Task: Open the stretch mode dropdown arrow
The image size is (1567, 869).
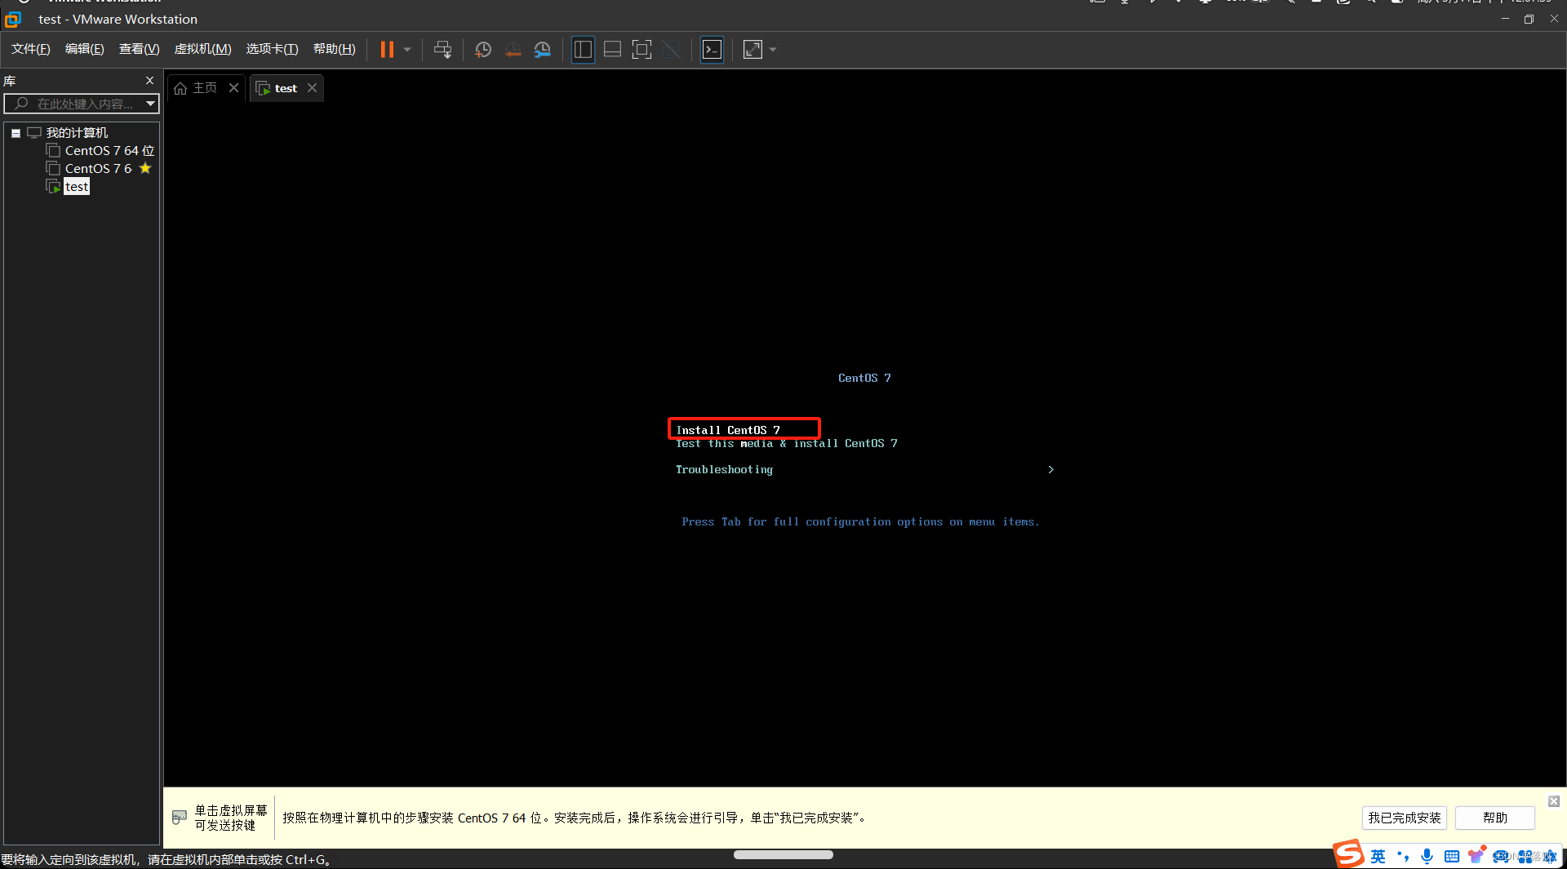Action: tap(773, 50)
